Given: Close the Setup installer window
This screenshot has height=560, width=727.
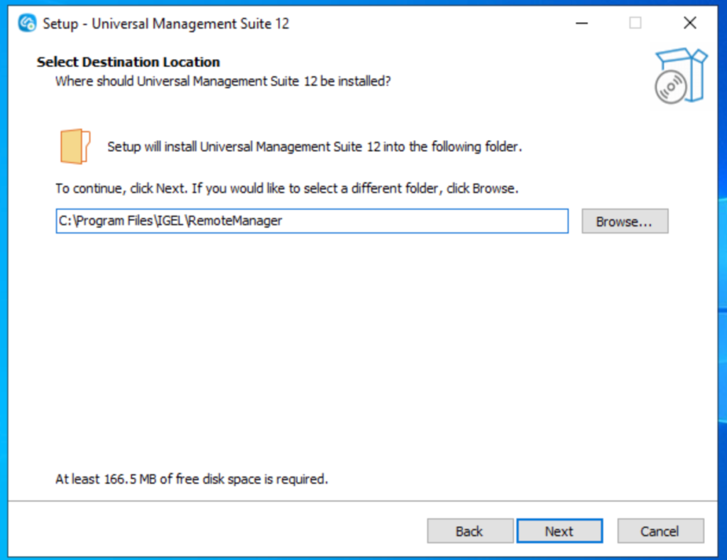Looking at the screenshot, I should coord(689,23).
